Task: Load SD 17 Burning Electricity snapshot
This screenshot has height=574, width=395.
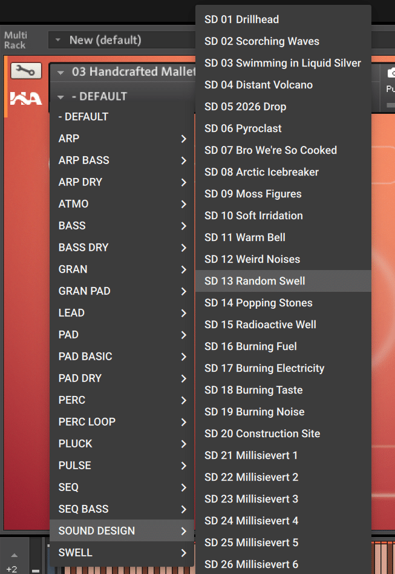Action: [284, 368]
